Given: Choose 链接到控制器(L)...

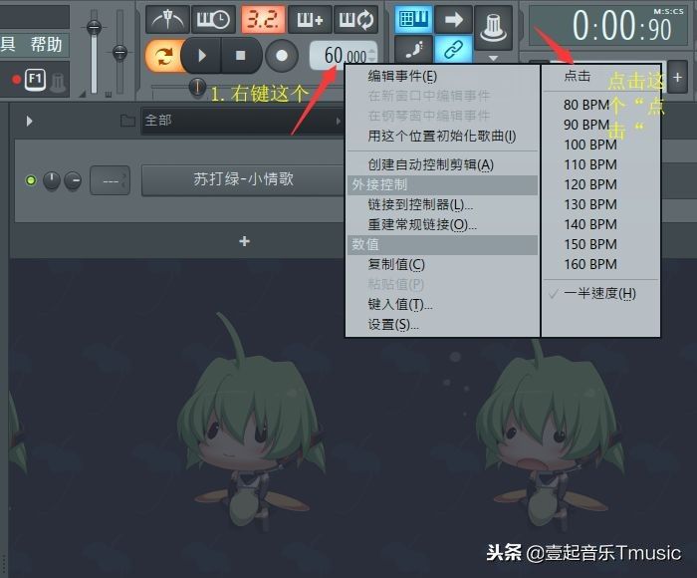Looking at the screenshot, I should [442, 204].
